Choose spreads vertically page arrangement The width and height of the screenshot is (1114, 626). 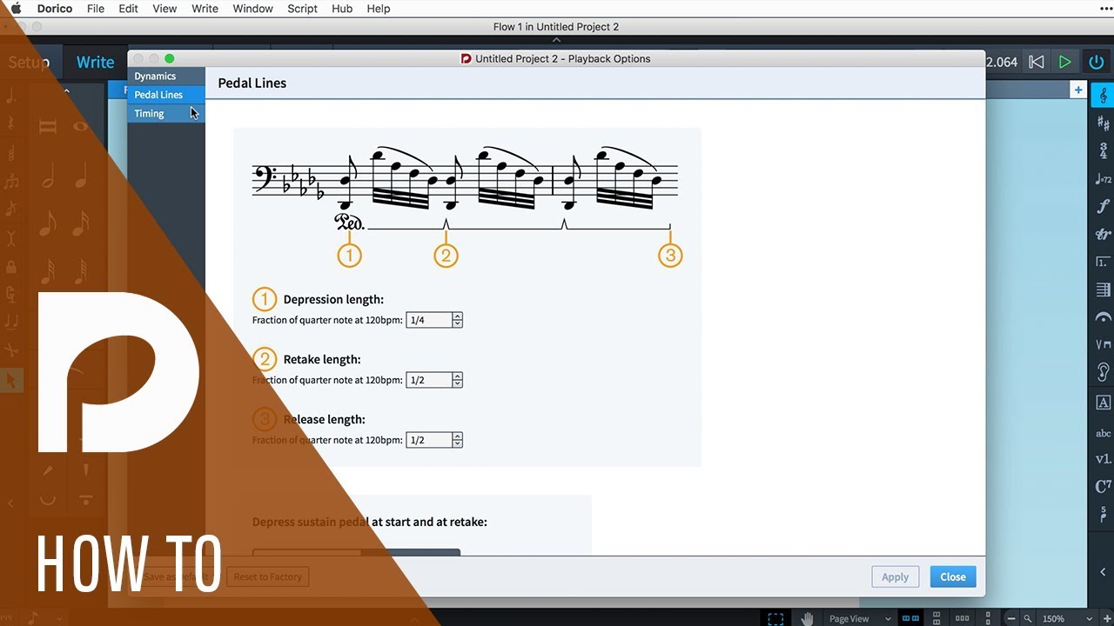[936, 618]
